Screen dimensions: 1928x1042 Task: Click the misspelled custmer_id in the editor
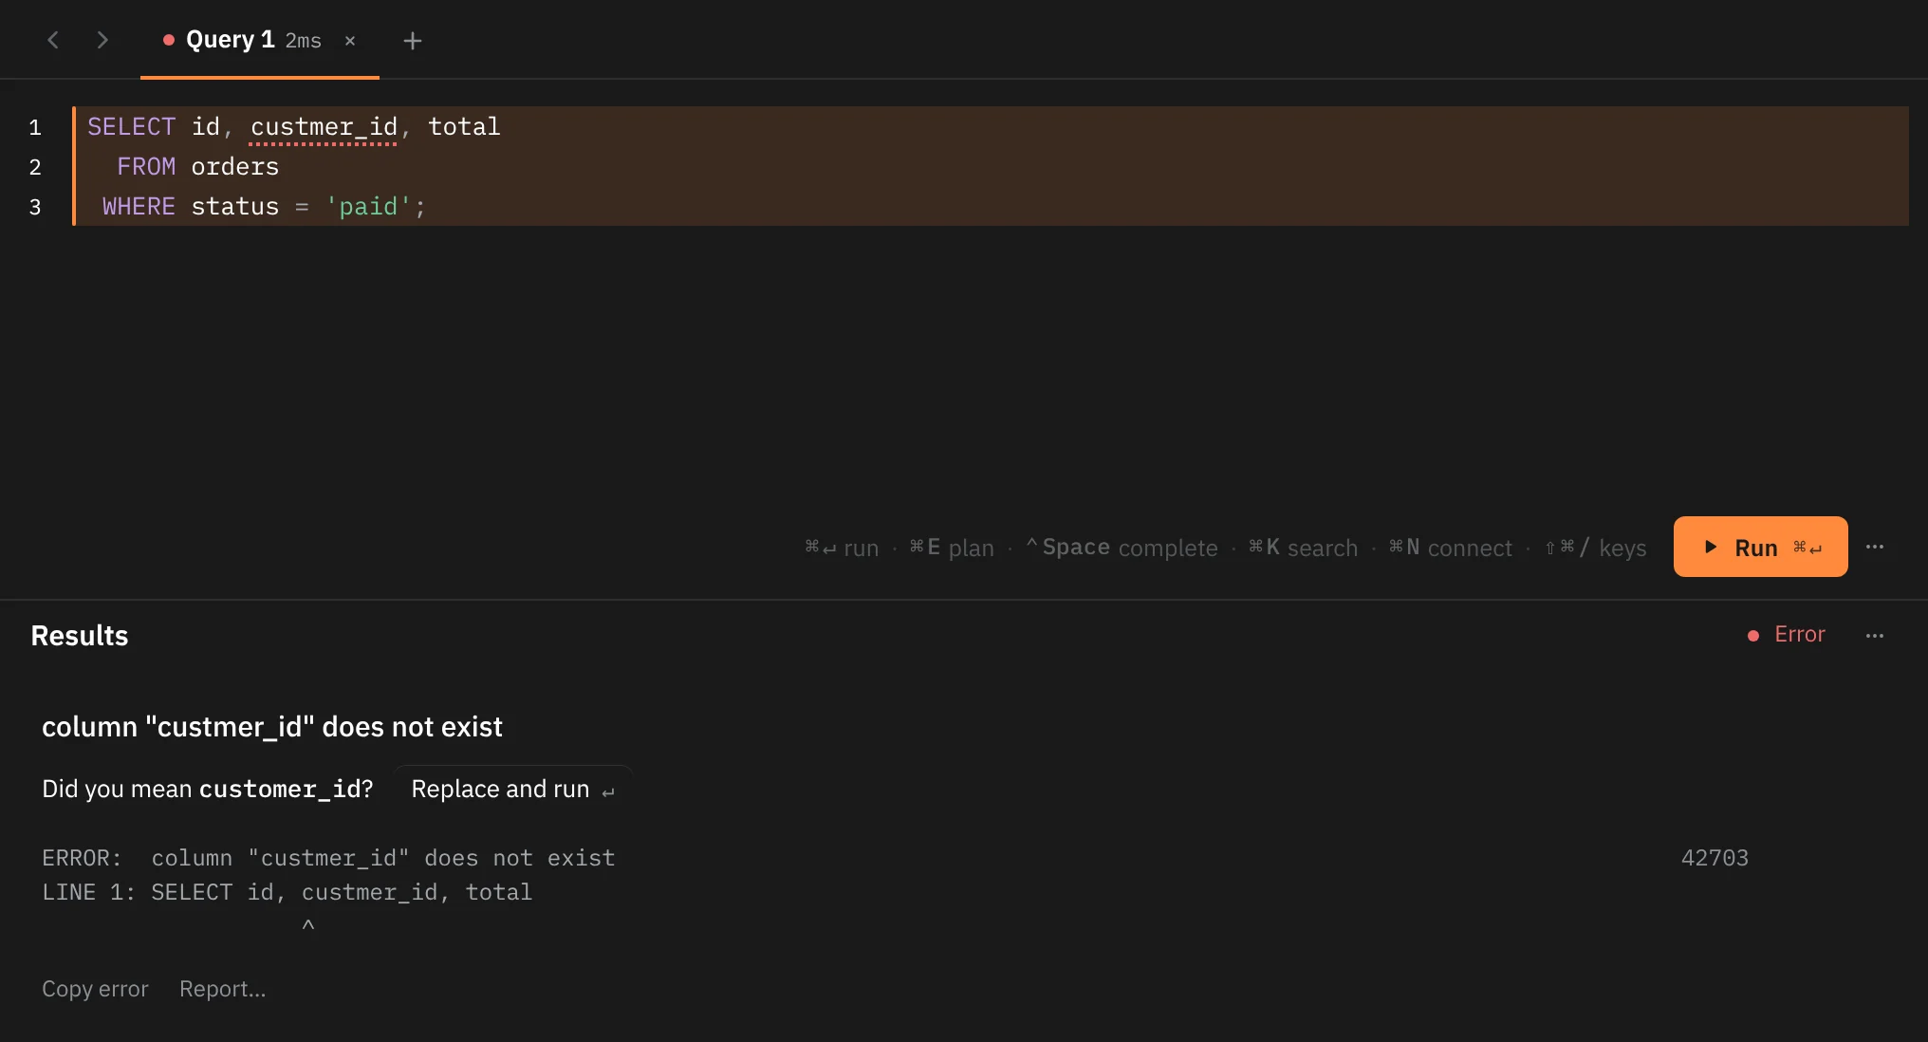(324, 127)
